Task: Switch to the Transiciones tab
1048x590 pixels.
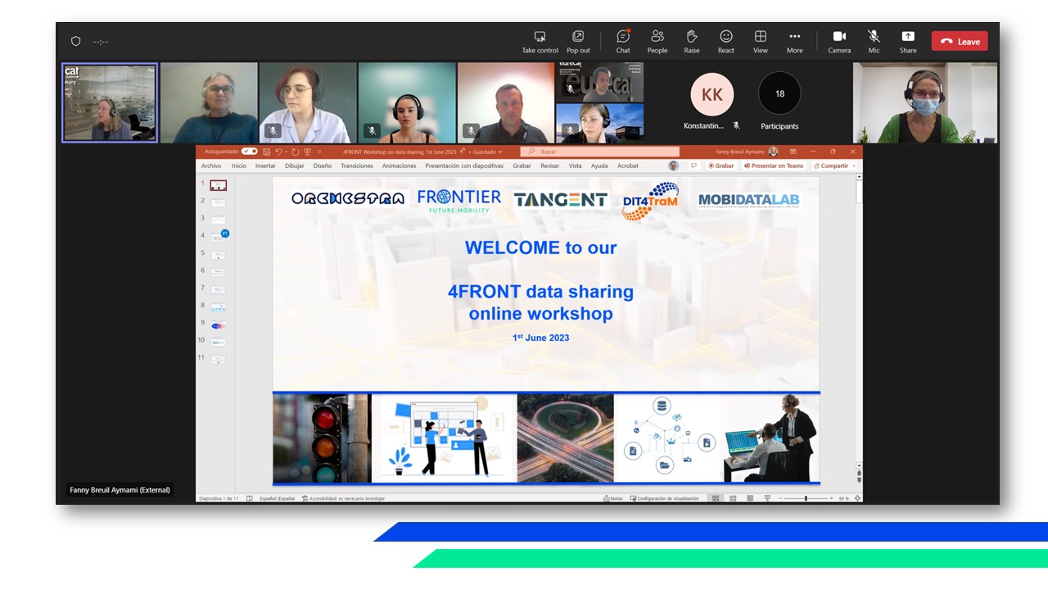Action: coord(357,166)
